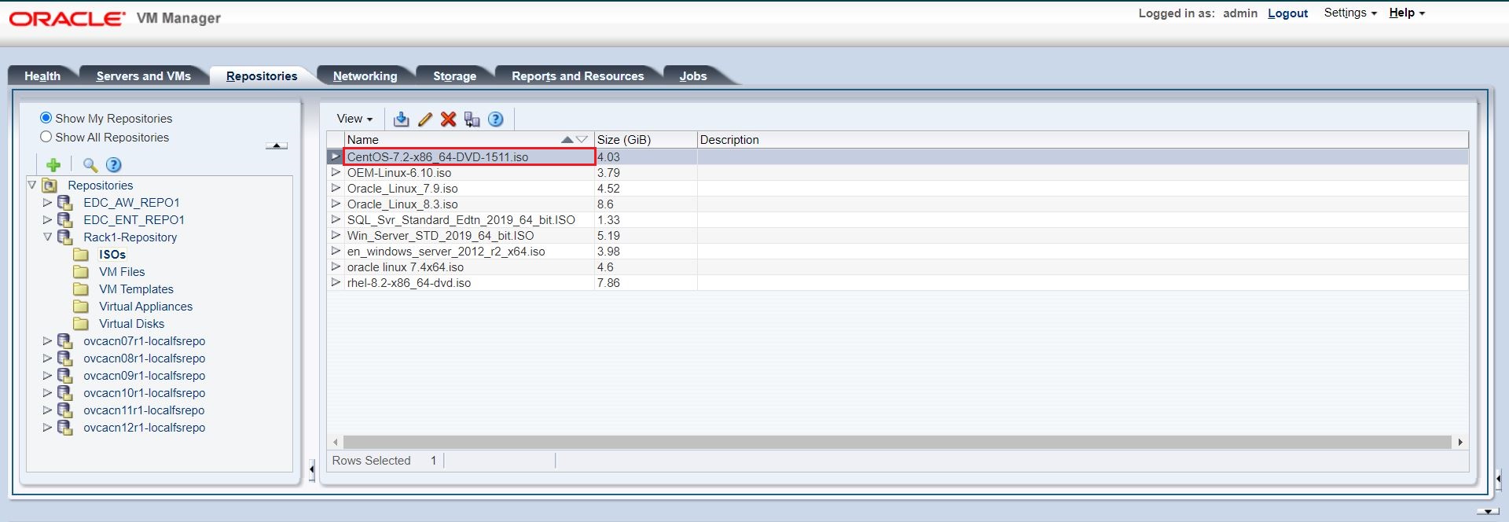Select the ISOs folder label in the tree
Viewport: 1509px width, 522px height.
[x=112, y=255]
